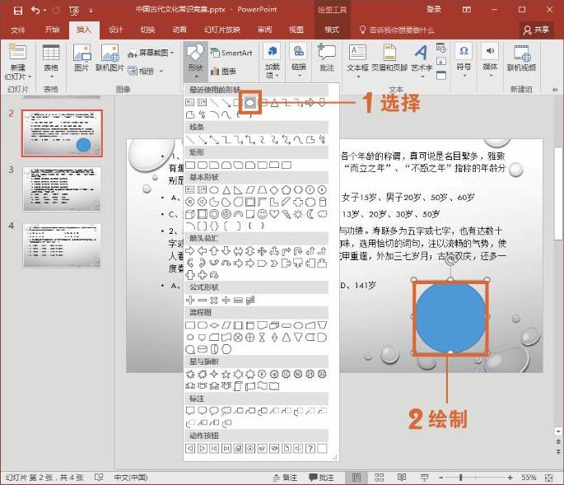564x485 pixels.
Task: Switch to Reading view in status bar
Action: point(402,478)
